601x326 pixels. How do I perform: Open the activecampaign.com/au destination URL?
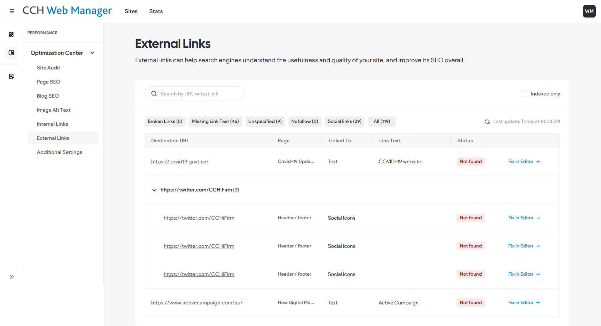pos(197,303)
